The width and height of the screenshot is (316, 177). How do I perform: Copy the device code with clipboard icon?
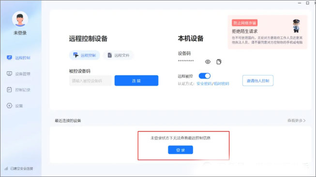[x=219, y=62]
